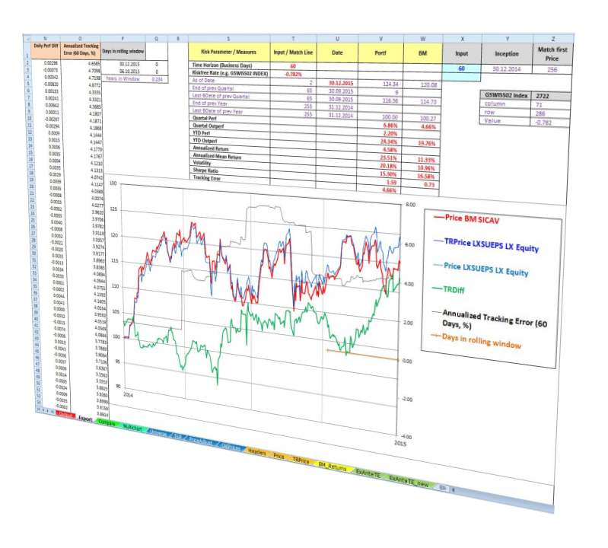Click the horizontal scrollbar left arrow
Image resolution: width=608 pixels, height=548 pixels.
(453, 490)
